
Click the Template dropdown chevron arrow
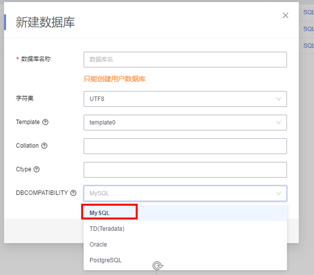tap(279, 122)
